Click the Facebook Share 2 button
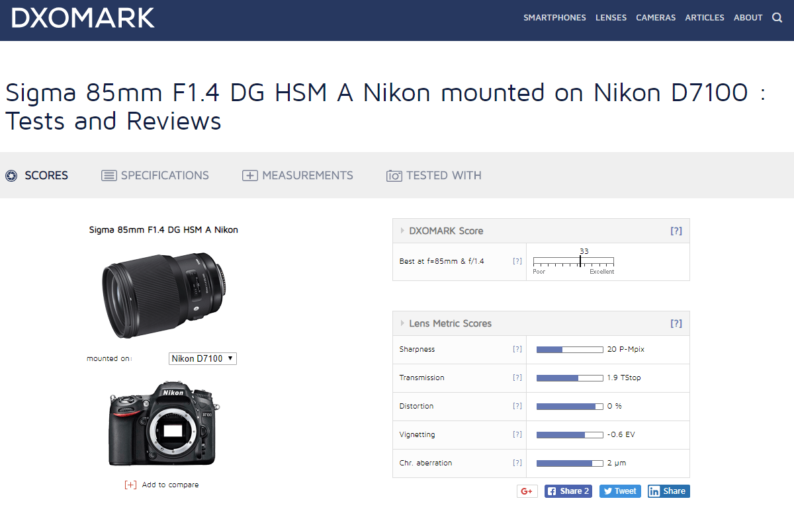Image resolution: width=794 pixels, height=519 pixels. point(568,491)
